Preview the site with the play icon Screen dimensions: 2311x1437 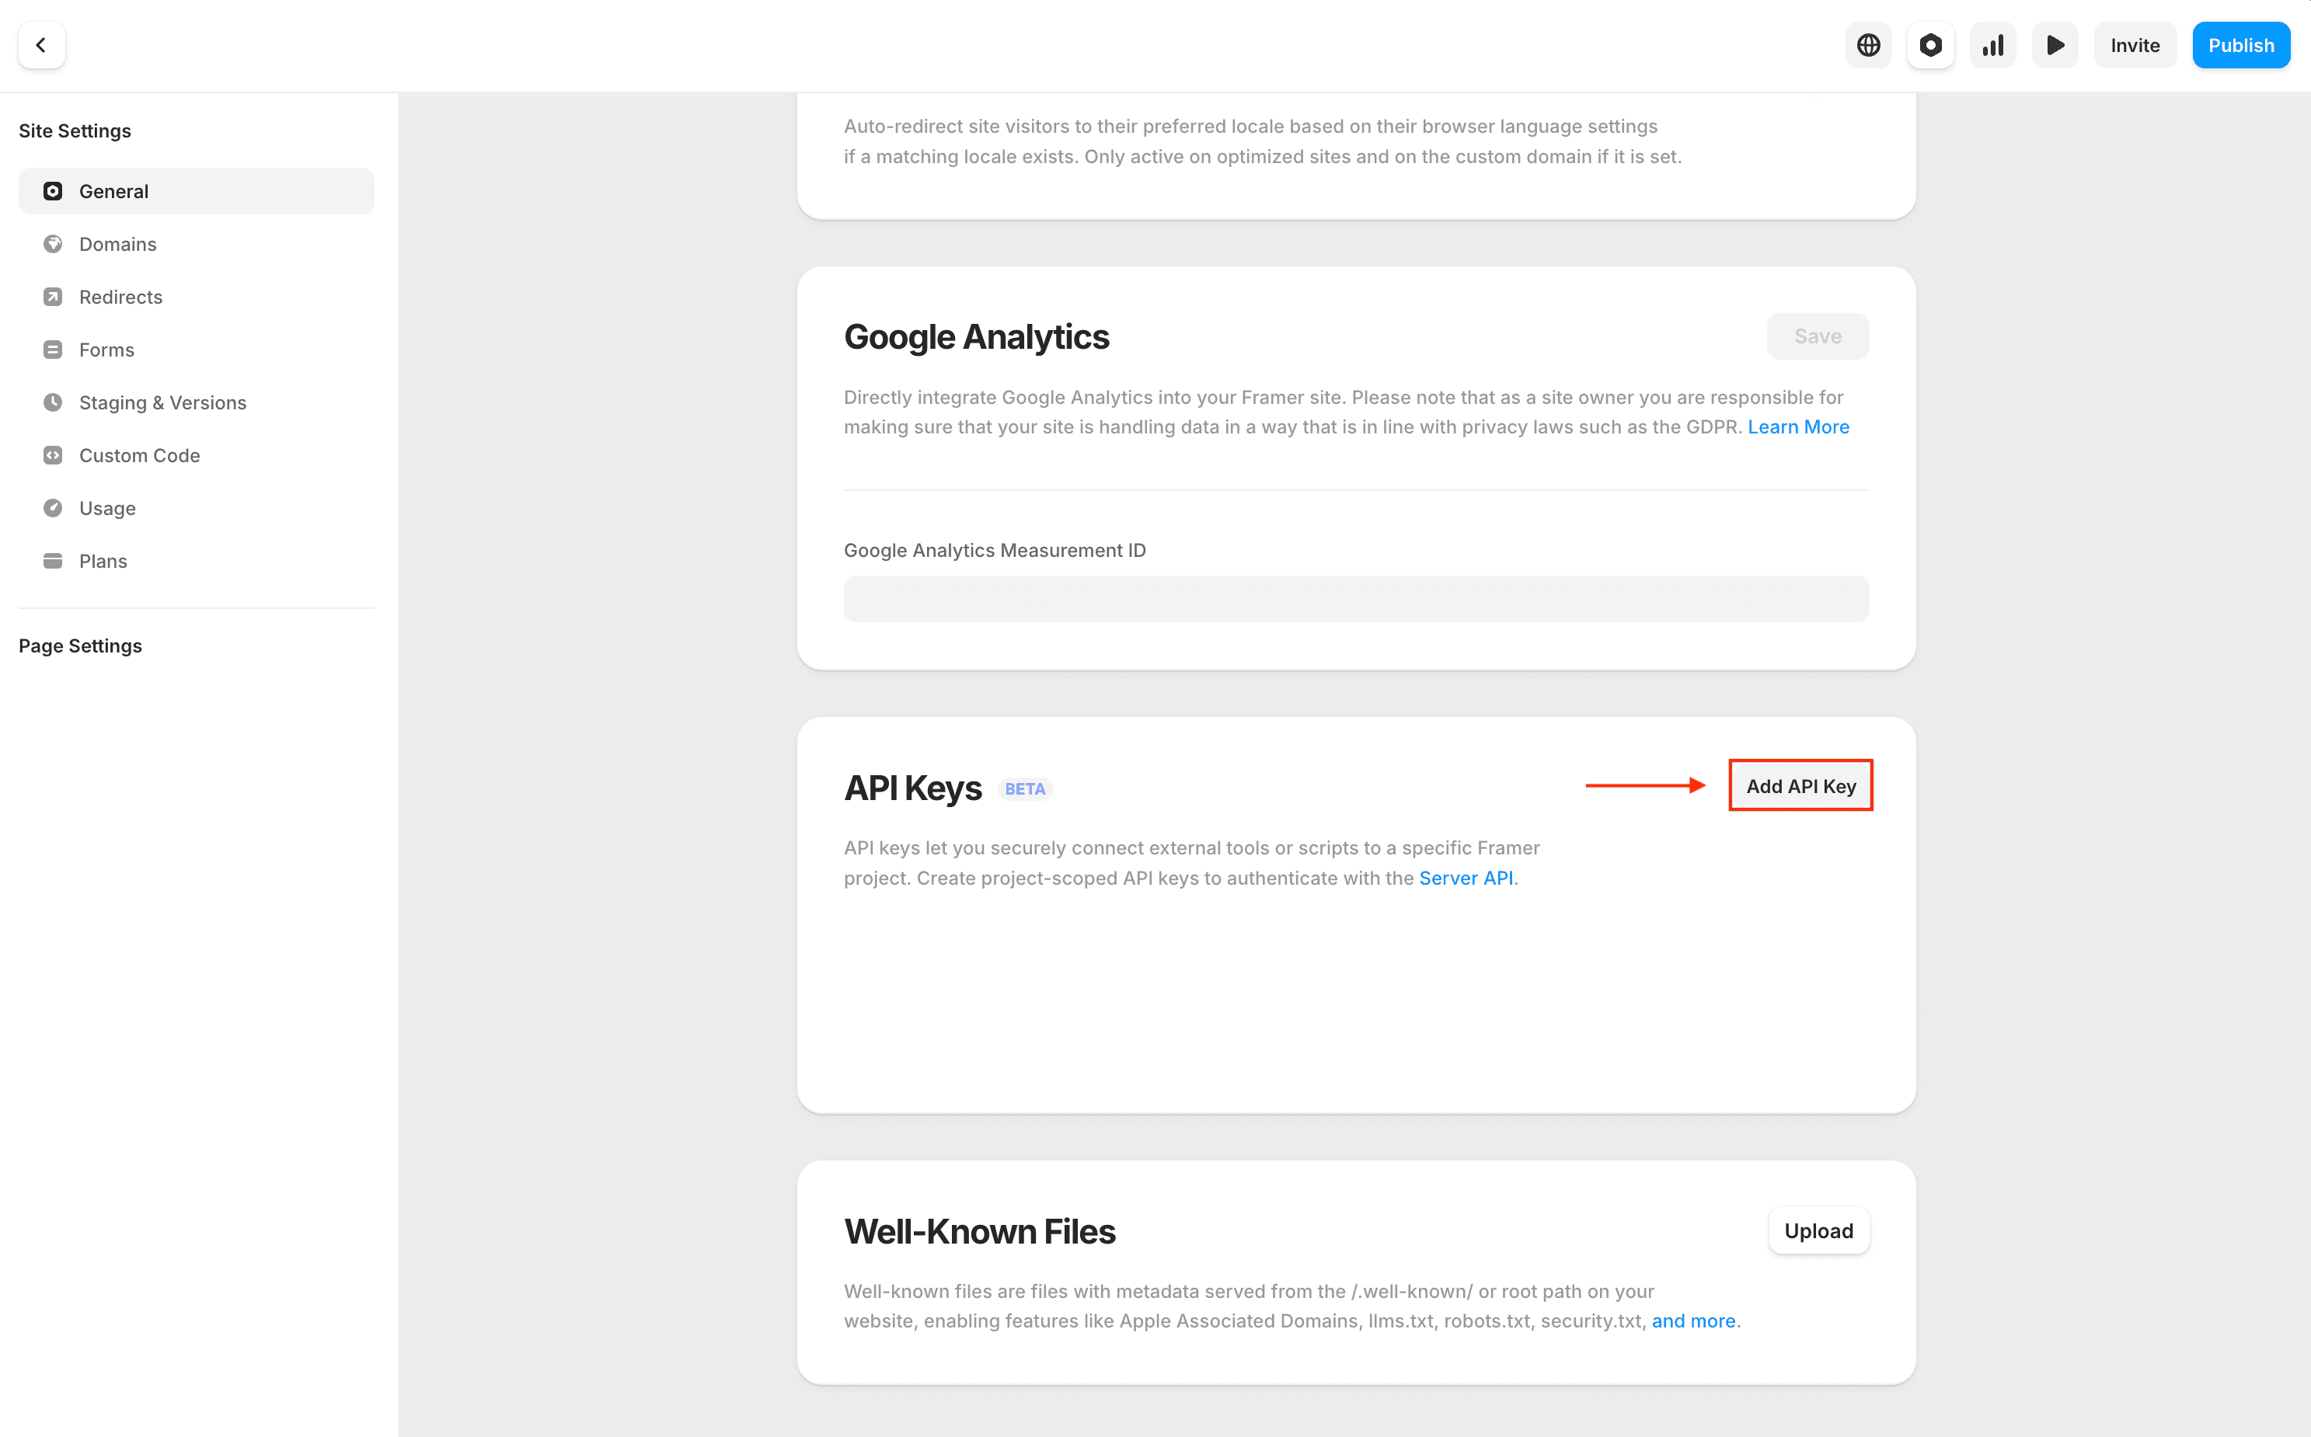click(2055, 45)
